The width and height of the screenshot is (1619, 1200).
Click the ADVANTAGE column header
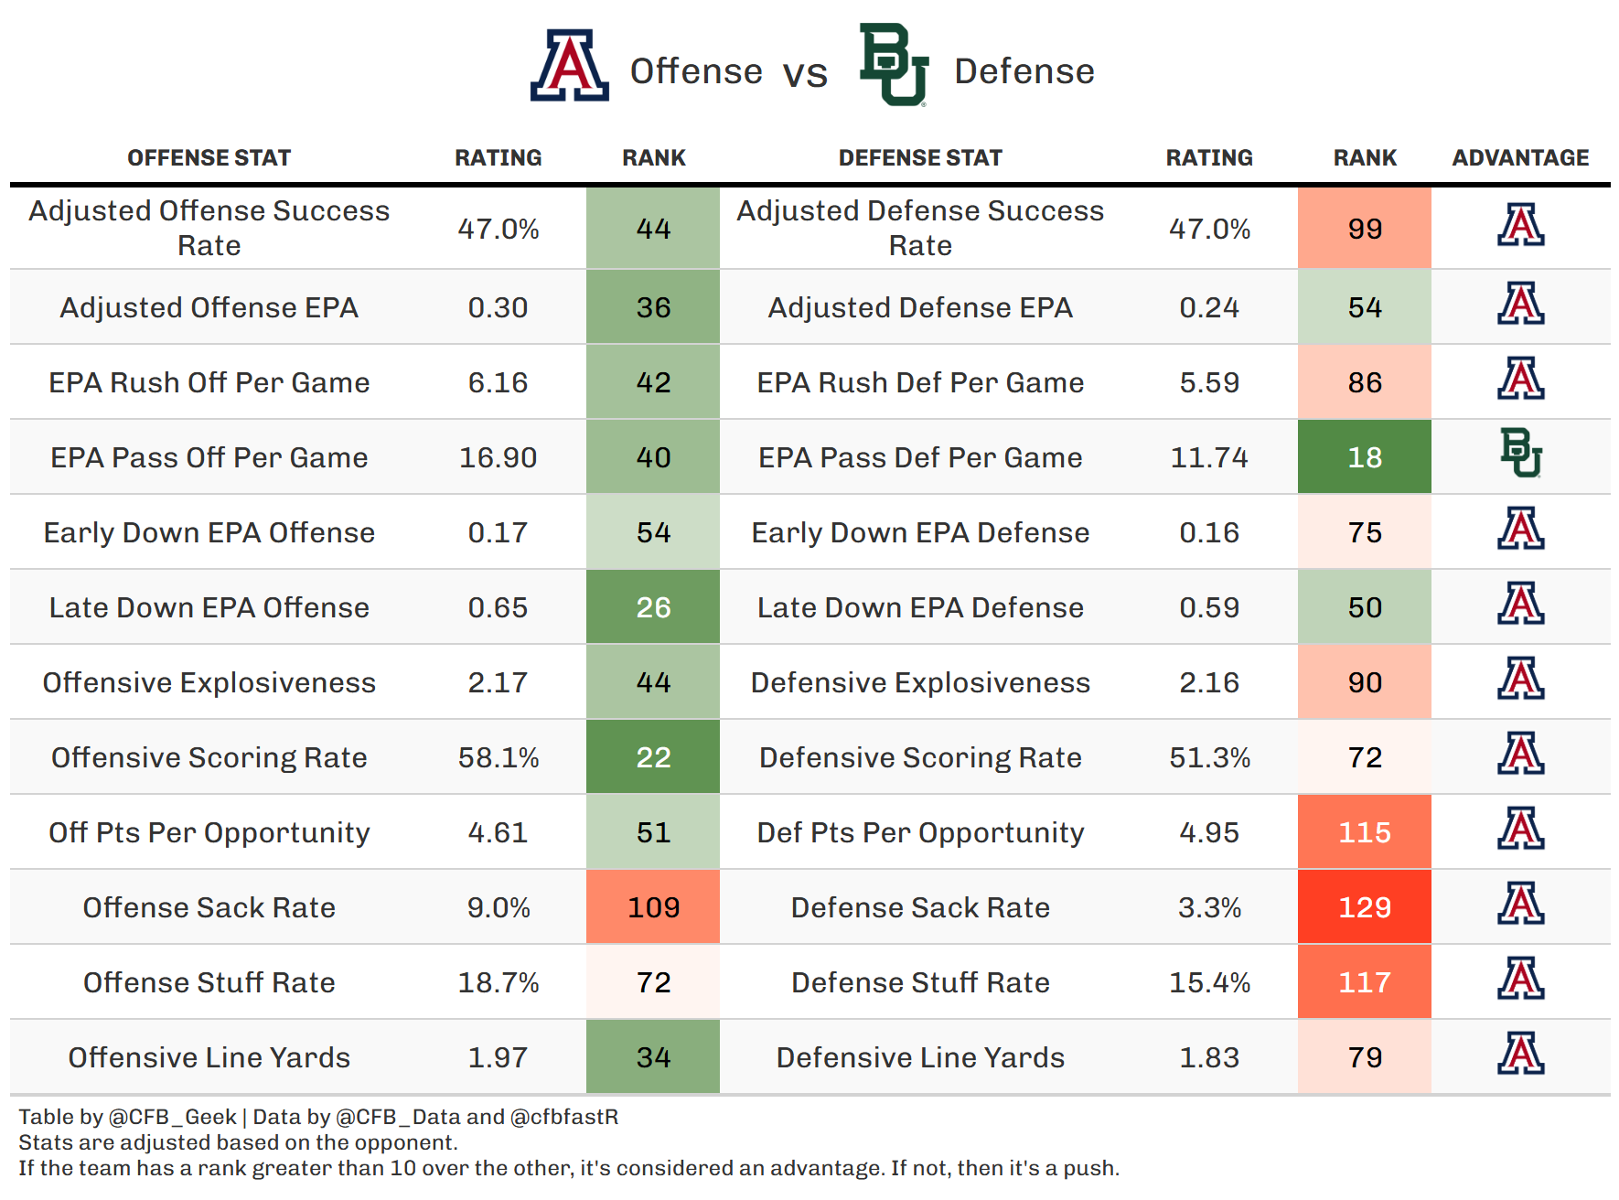tap(1520, 158)
